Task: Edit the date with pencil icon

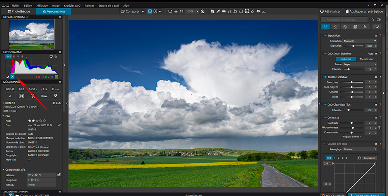Action: tap(59, 125)
